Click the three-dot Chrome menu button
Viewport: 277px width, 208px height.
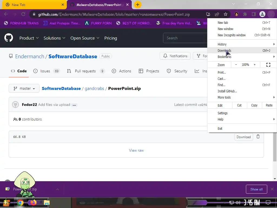[271, 14]
